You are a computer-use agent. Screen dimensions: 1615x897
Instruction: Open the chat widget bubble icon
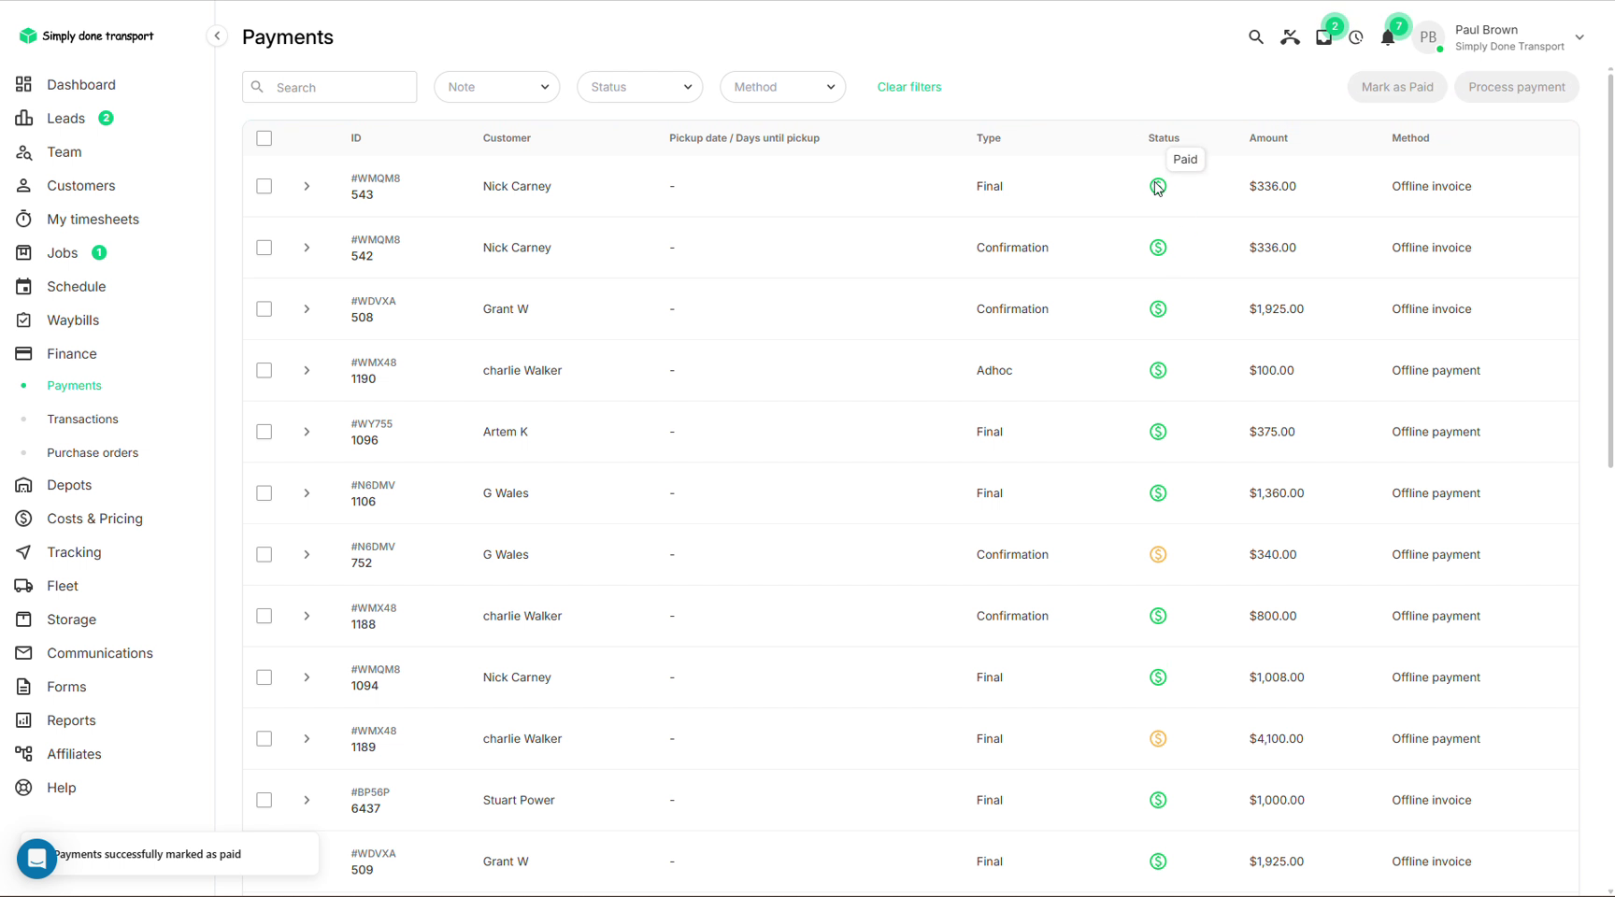(37, 858)
